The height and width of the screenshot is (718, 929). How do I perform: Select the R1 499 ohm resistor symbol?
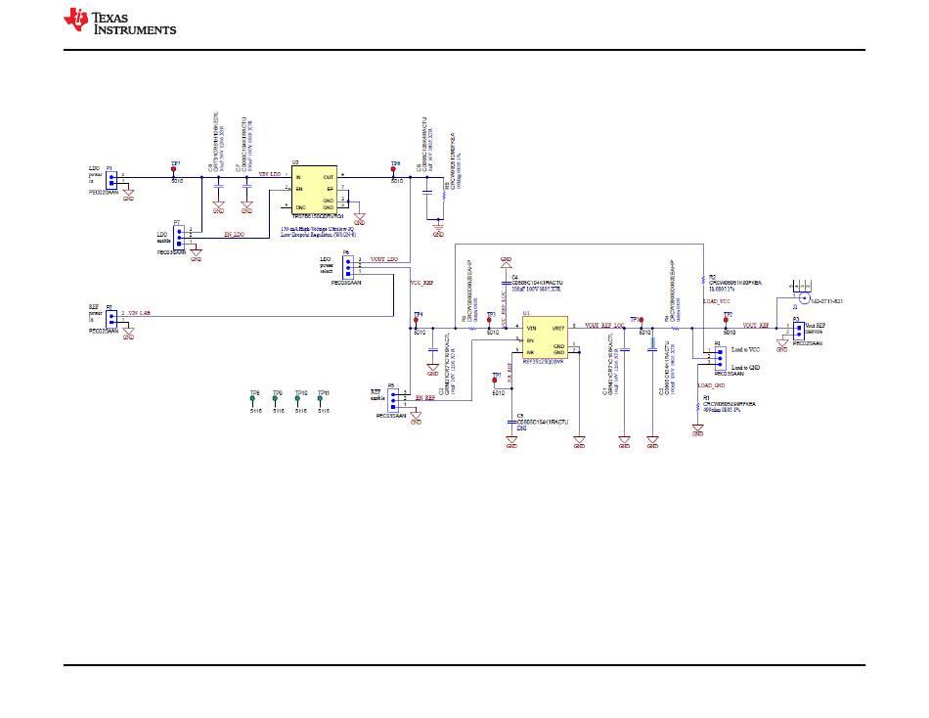(698, 407)
